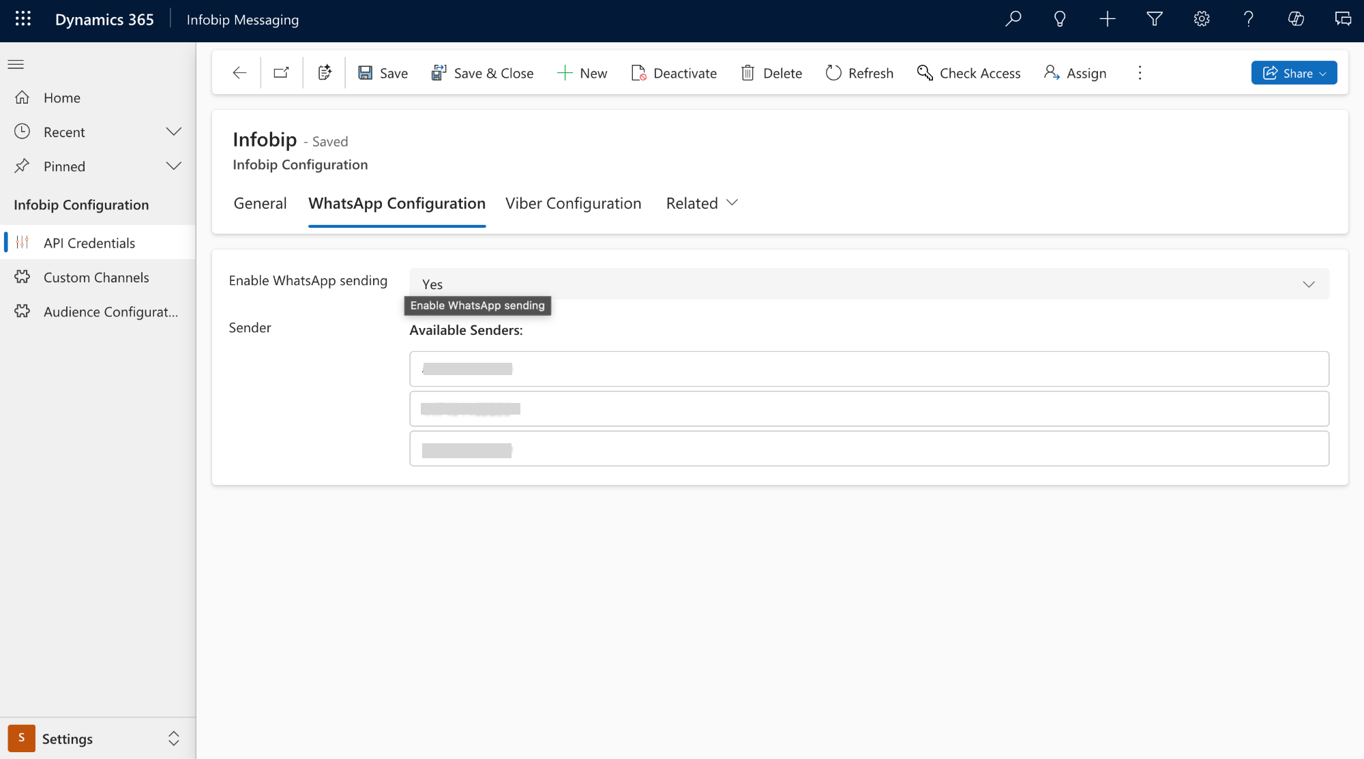Viewport: 1364px width, 759px height.
Task: Switch to the Viber Configuration tab
Action: [x=573, y=203]
